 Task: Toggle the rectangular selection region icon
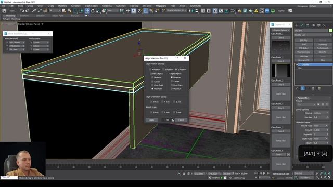(x=75, y=11)
